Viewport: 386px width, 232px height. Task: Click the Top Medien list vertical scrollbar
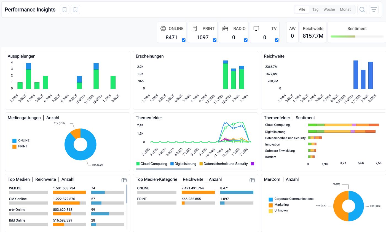point(127,194)
